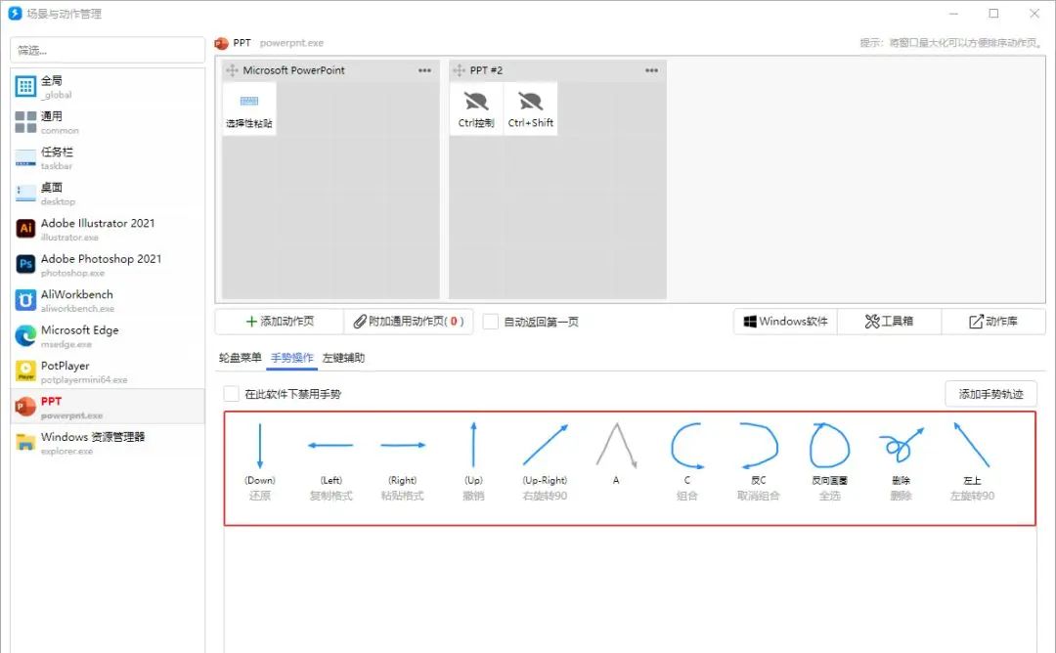Open the Windows软件 button
1056x653 pixels.
pyautogui.click(x=785, y=321)
